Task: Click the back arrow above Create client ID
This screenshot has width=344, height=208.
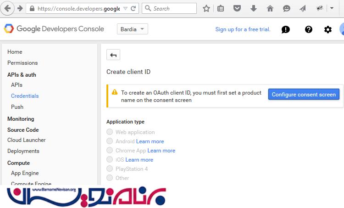Action: pyautogui.click(x=113, y=55)
